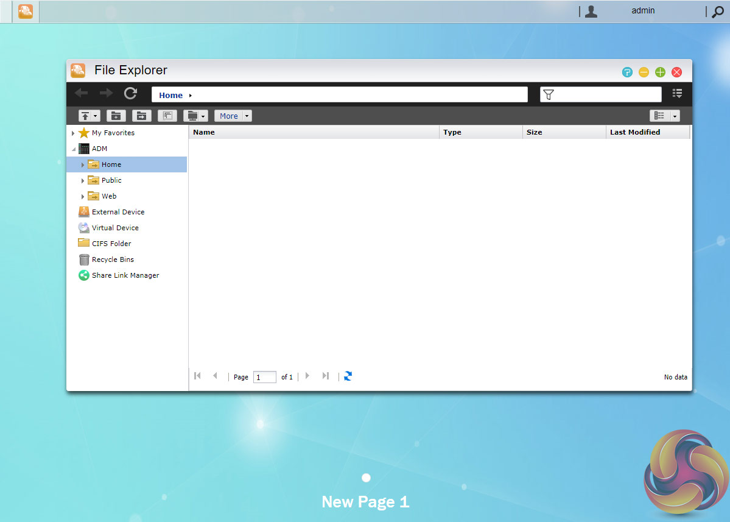The image size is (730, 522).
Task: Collapse the ADM tree node
Action: tap(73, 149)
